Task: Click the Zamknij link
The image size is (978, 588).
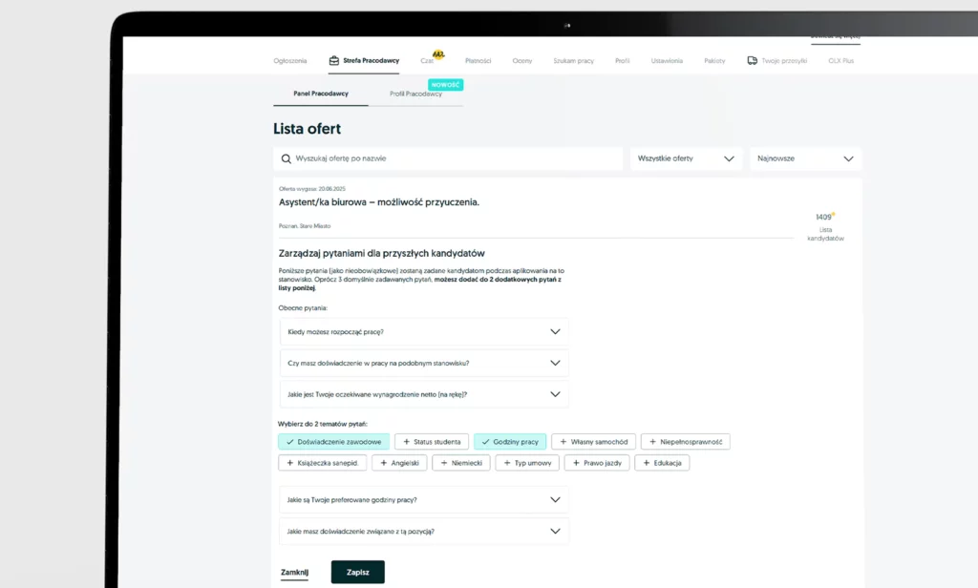Action: (294, 572)
